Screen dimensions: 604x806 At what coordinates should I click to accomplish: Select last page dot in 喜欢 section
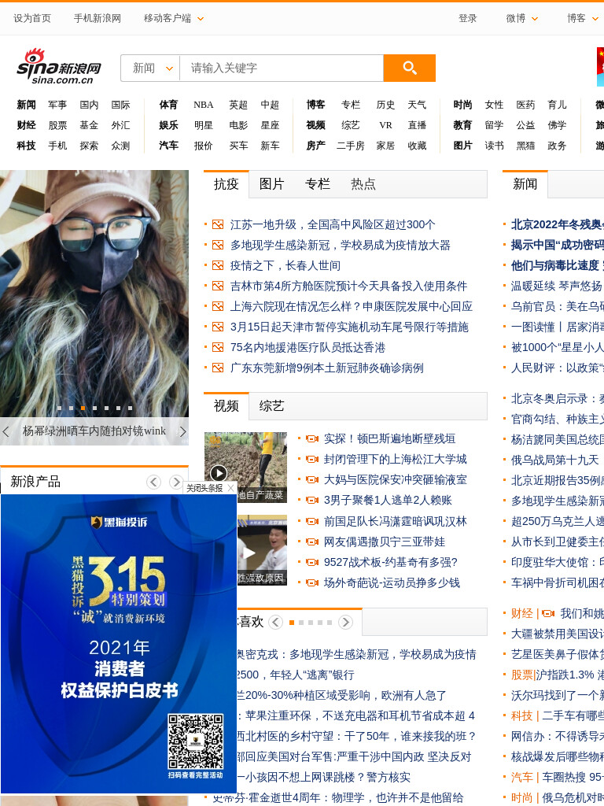(330, 623)
